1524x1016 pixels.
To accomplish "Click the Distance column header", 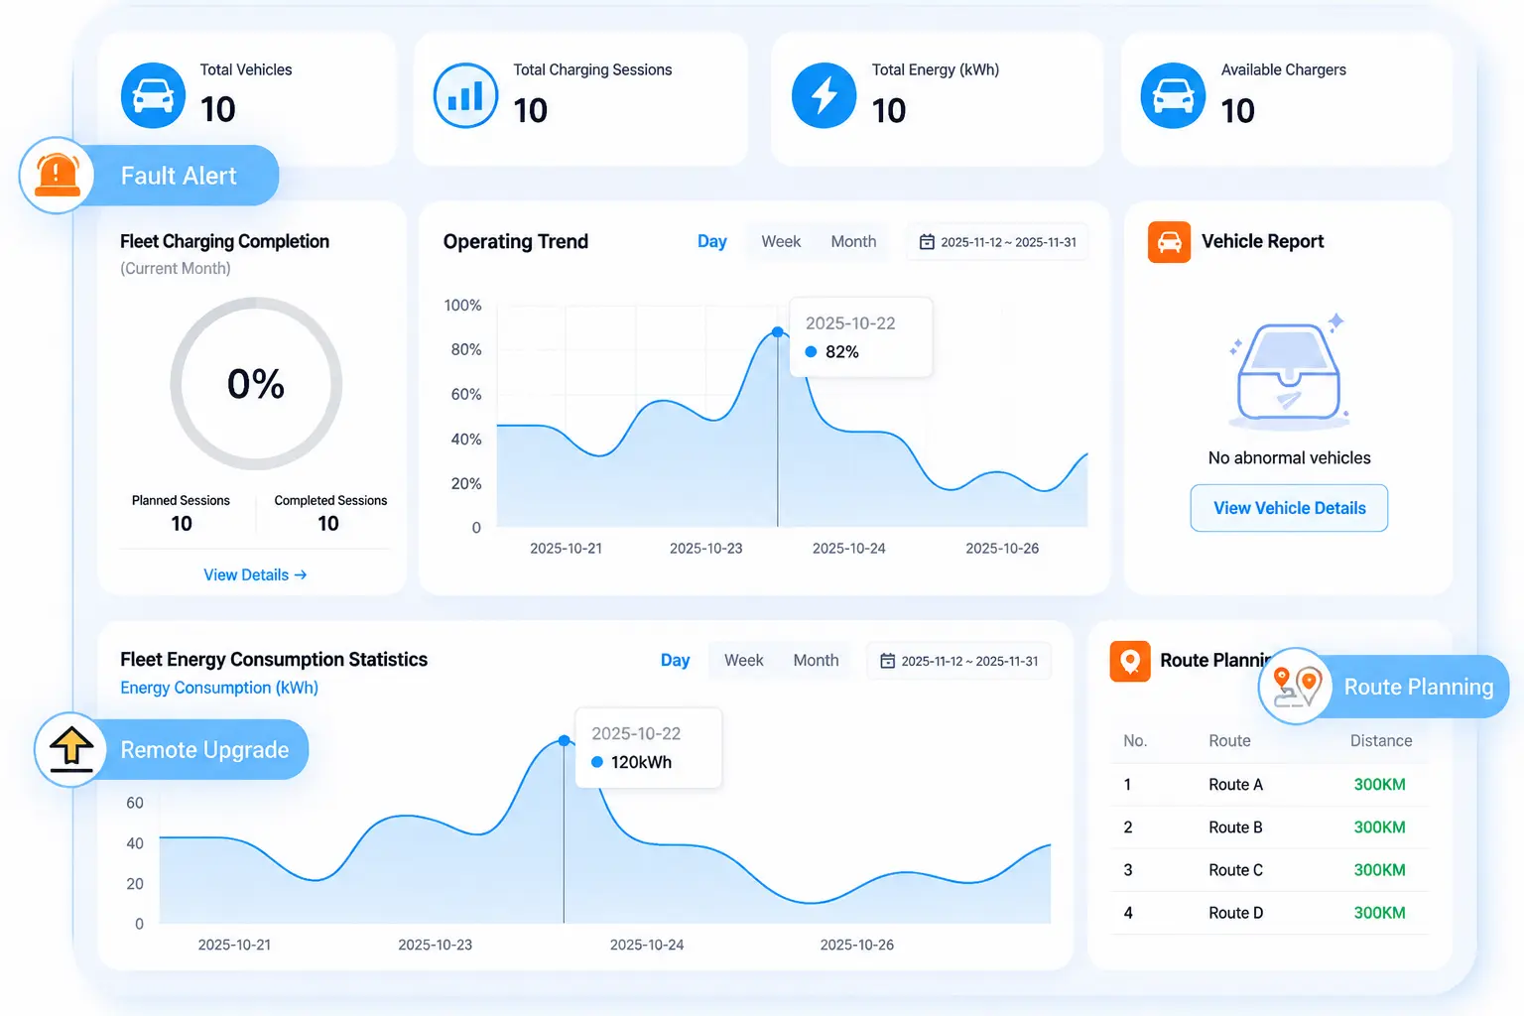I will pos(1381,741).
